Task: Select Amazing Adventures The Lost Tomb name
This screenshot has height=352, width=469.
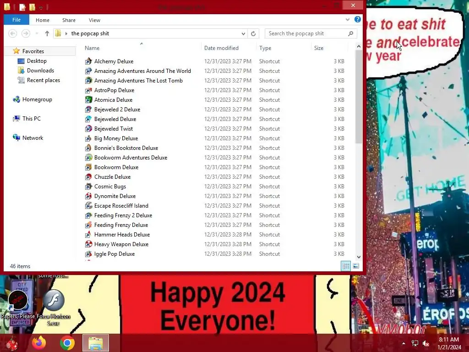Action: pyautogui.click(x=138, y=81)
